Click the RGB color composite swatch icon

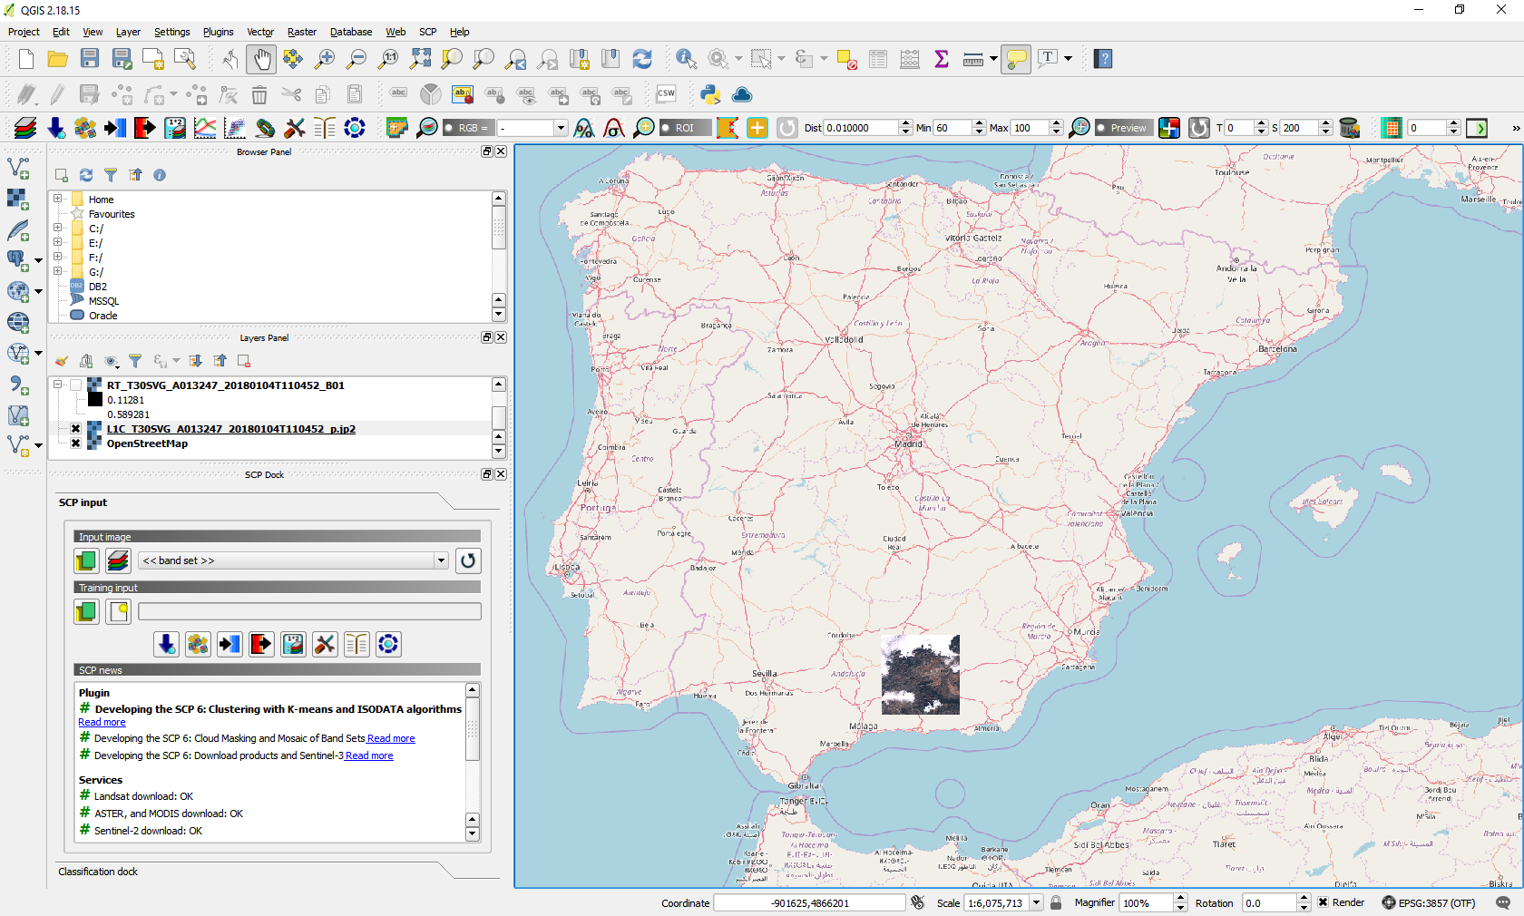pyautogui.click(x=1169, y=128)
